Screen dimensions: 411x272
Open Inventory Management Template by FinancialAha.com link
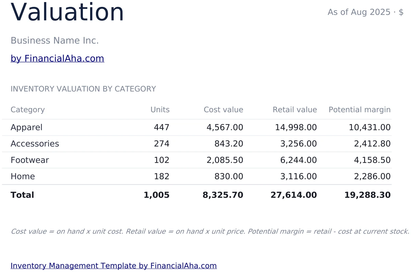tap(114, 266)
